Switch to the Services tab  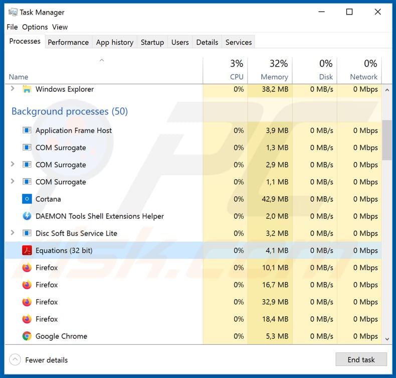239,42
